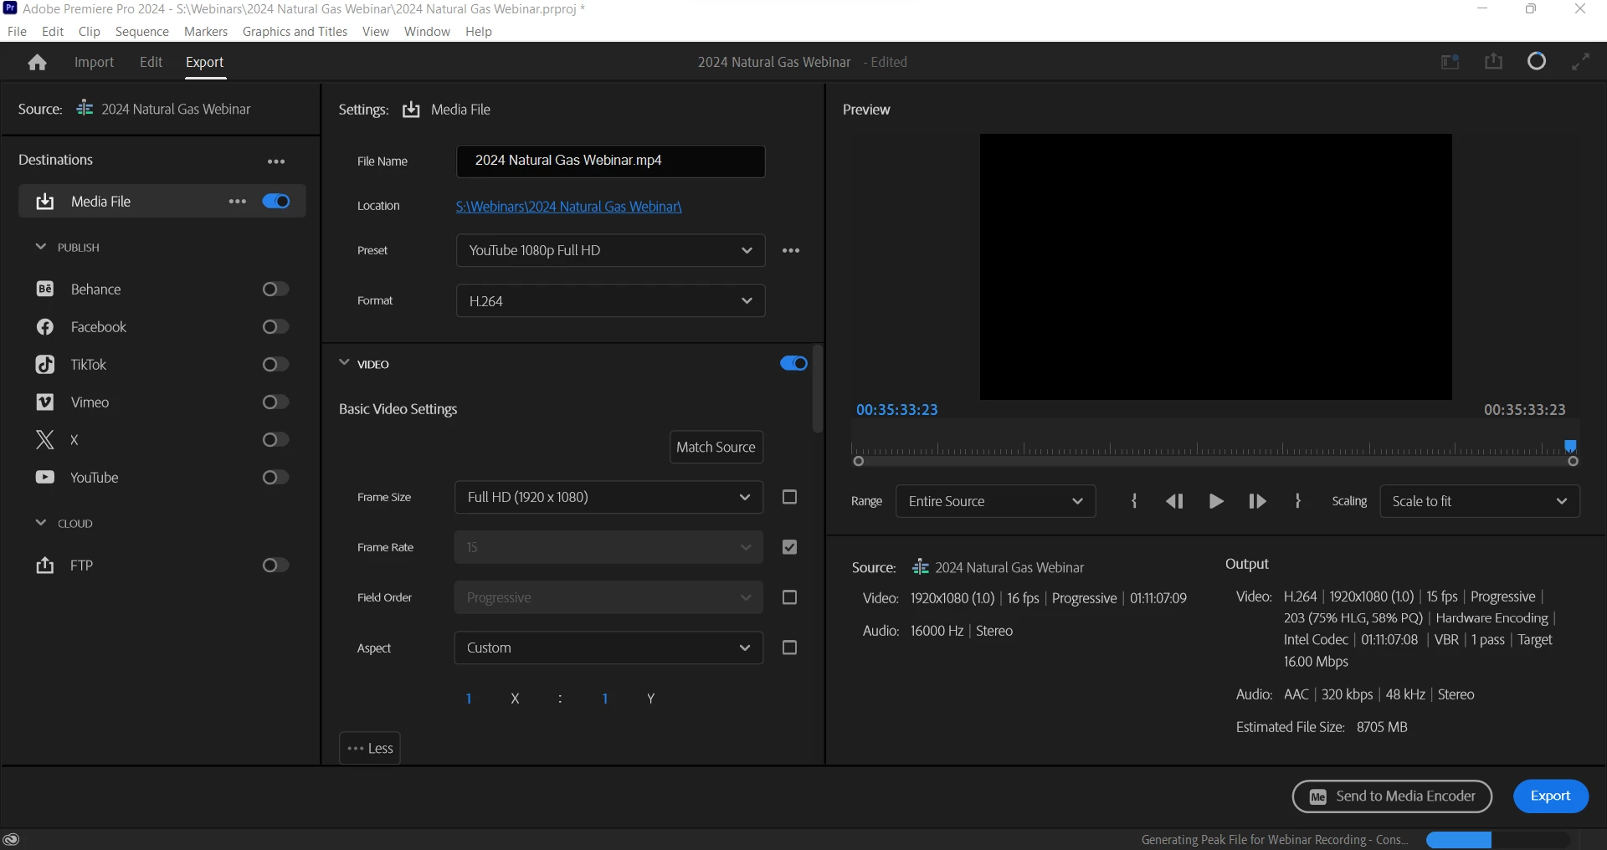Open the workspaces icon in header

tap(1450, 62)
